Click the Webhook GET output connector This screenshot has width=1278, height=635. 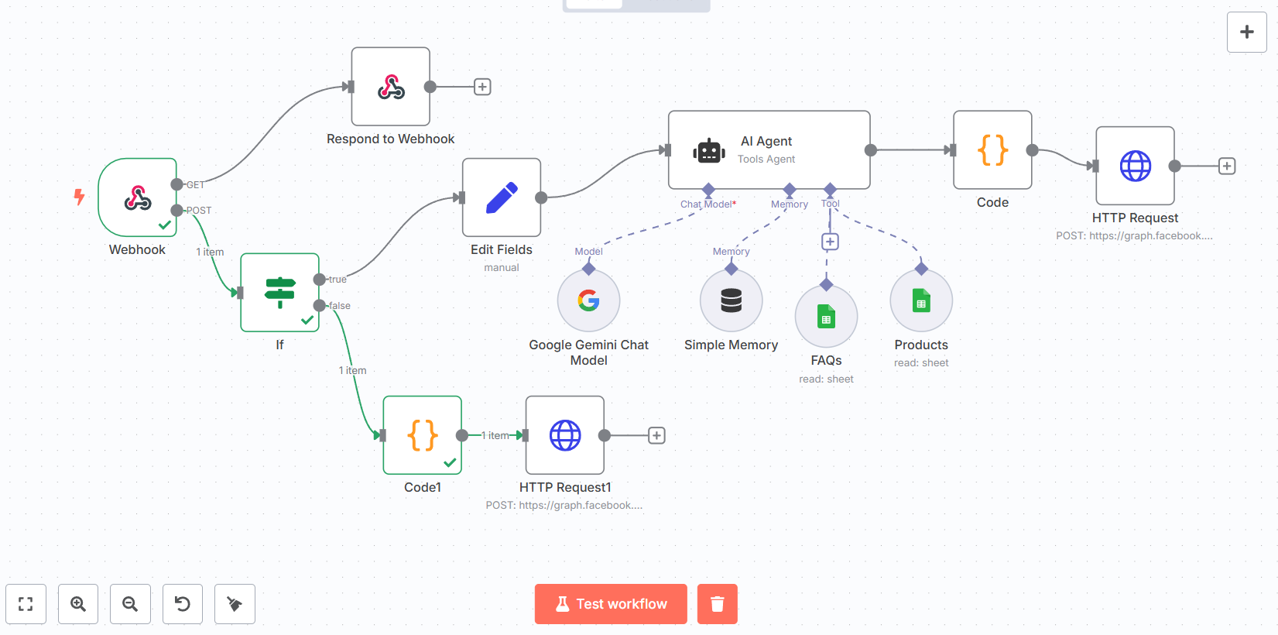click(177, 184)
